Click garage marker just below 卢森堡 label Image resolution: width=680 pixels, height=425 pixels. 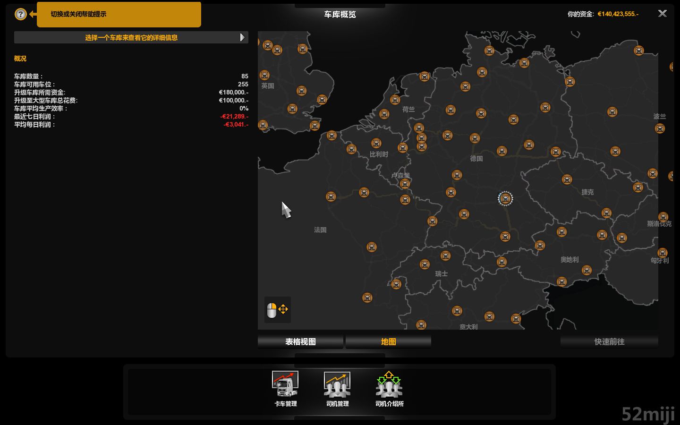(x=405, y=184)
